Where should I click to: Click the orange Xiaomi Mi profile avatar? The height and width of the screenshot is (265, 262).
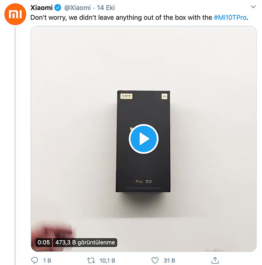coord(15,15)
